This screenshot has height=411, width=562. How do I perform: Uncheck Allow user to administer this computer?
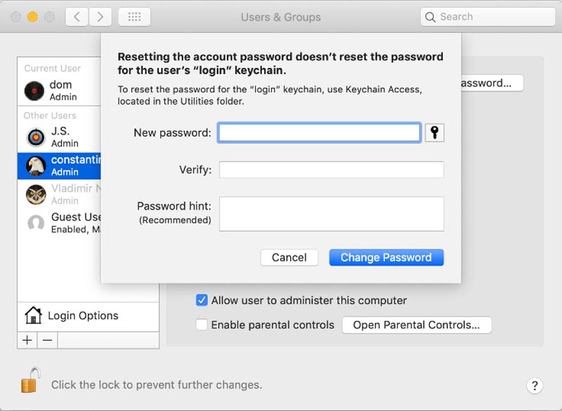pos(202,300)
